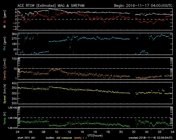Click the '02' hour label on time axis
The height and width of the screenshot is (140, 176).
pos(159,132)
